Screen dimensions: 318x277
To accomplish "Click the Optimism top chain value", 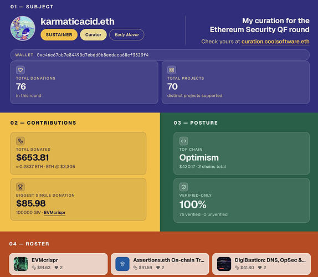I will (199, 157).
